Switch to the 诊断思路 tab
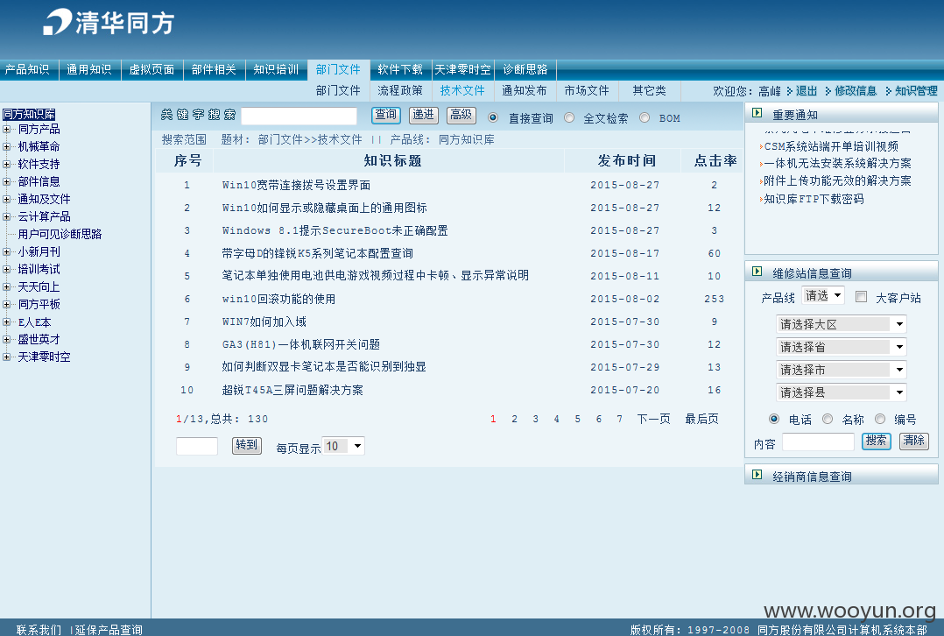Viewport: 944px width, 636px height. tap(525, 69)
